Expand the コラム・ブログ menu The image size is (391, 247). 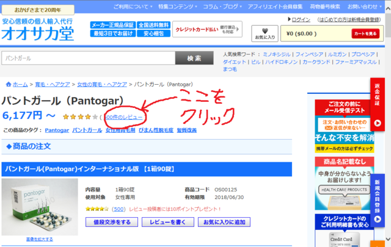[x=222, y=7]
